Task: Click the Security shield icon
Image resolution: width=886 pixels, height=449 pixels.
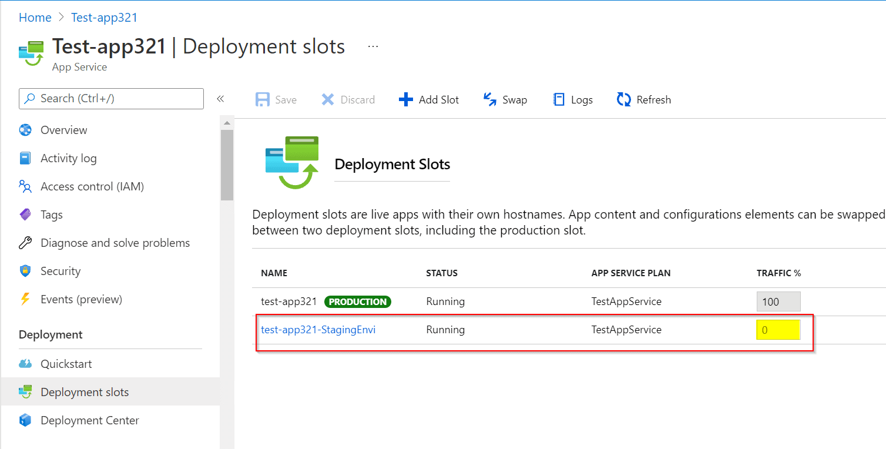Action: (x=25, y=271)
